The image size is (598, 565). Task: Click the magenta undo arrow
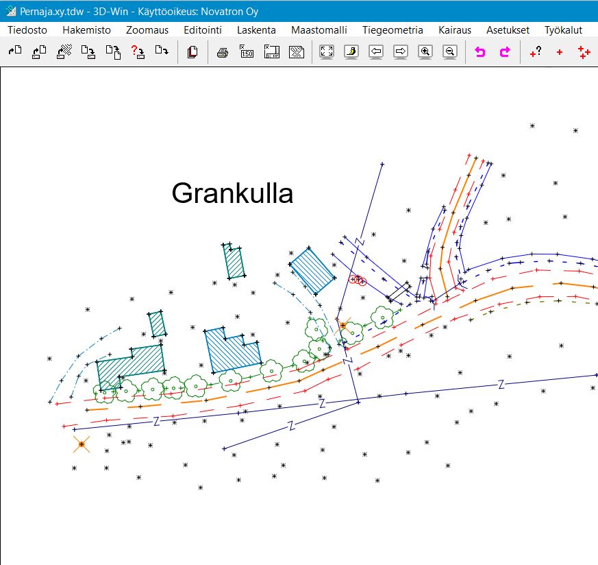coord(479,52)
